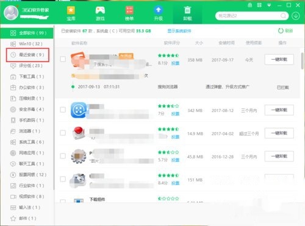
Task: Click the 办公软件 category icon
Action: (x=13, y=88)
